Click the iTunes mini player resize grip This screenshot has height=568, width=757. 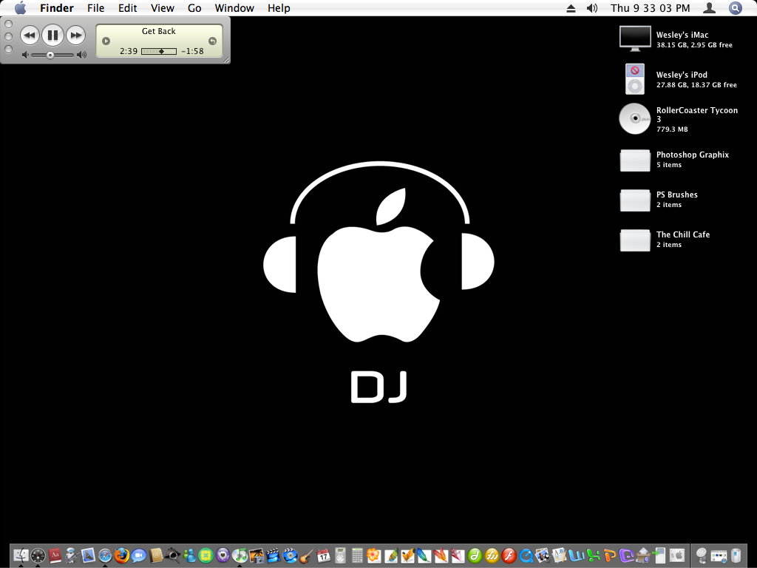[x=226, y=60]
